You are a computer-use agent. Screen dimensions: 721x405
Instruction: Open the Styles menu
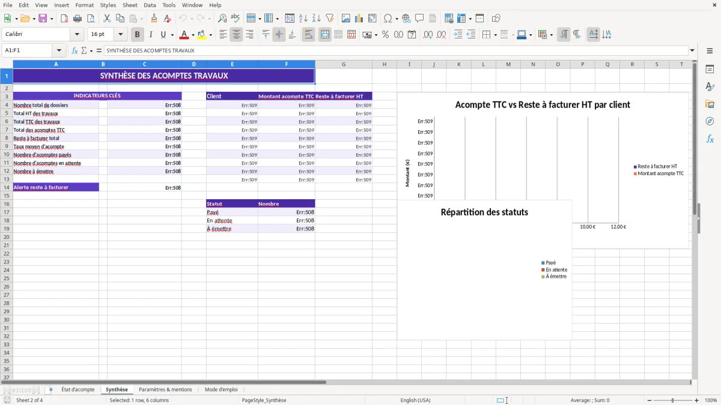[108, 5]
